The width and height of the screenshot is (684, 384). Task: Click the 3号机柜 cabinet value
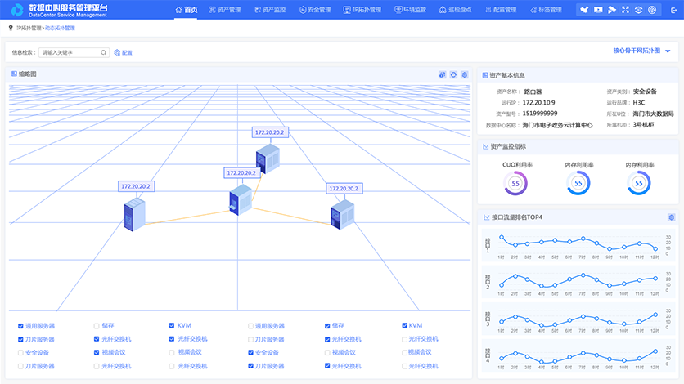coord(643,125)
